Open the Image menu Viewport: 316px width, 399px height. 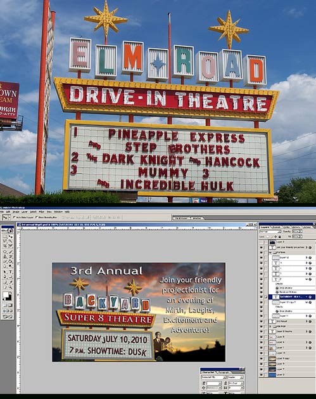[x=16, y=212]
